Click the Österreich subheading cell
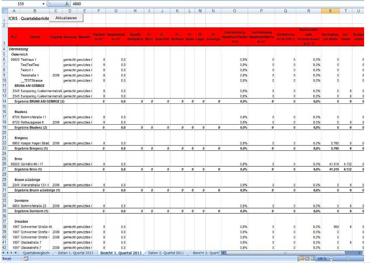Image resolution: width=371 pixels, height=263 pixels. pyautogui.click(x=19, y=54)
